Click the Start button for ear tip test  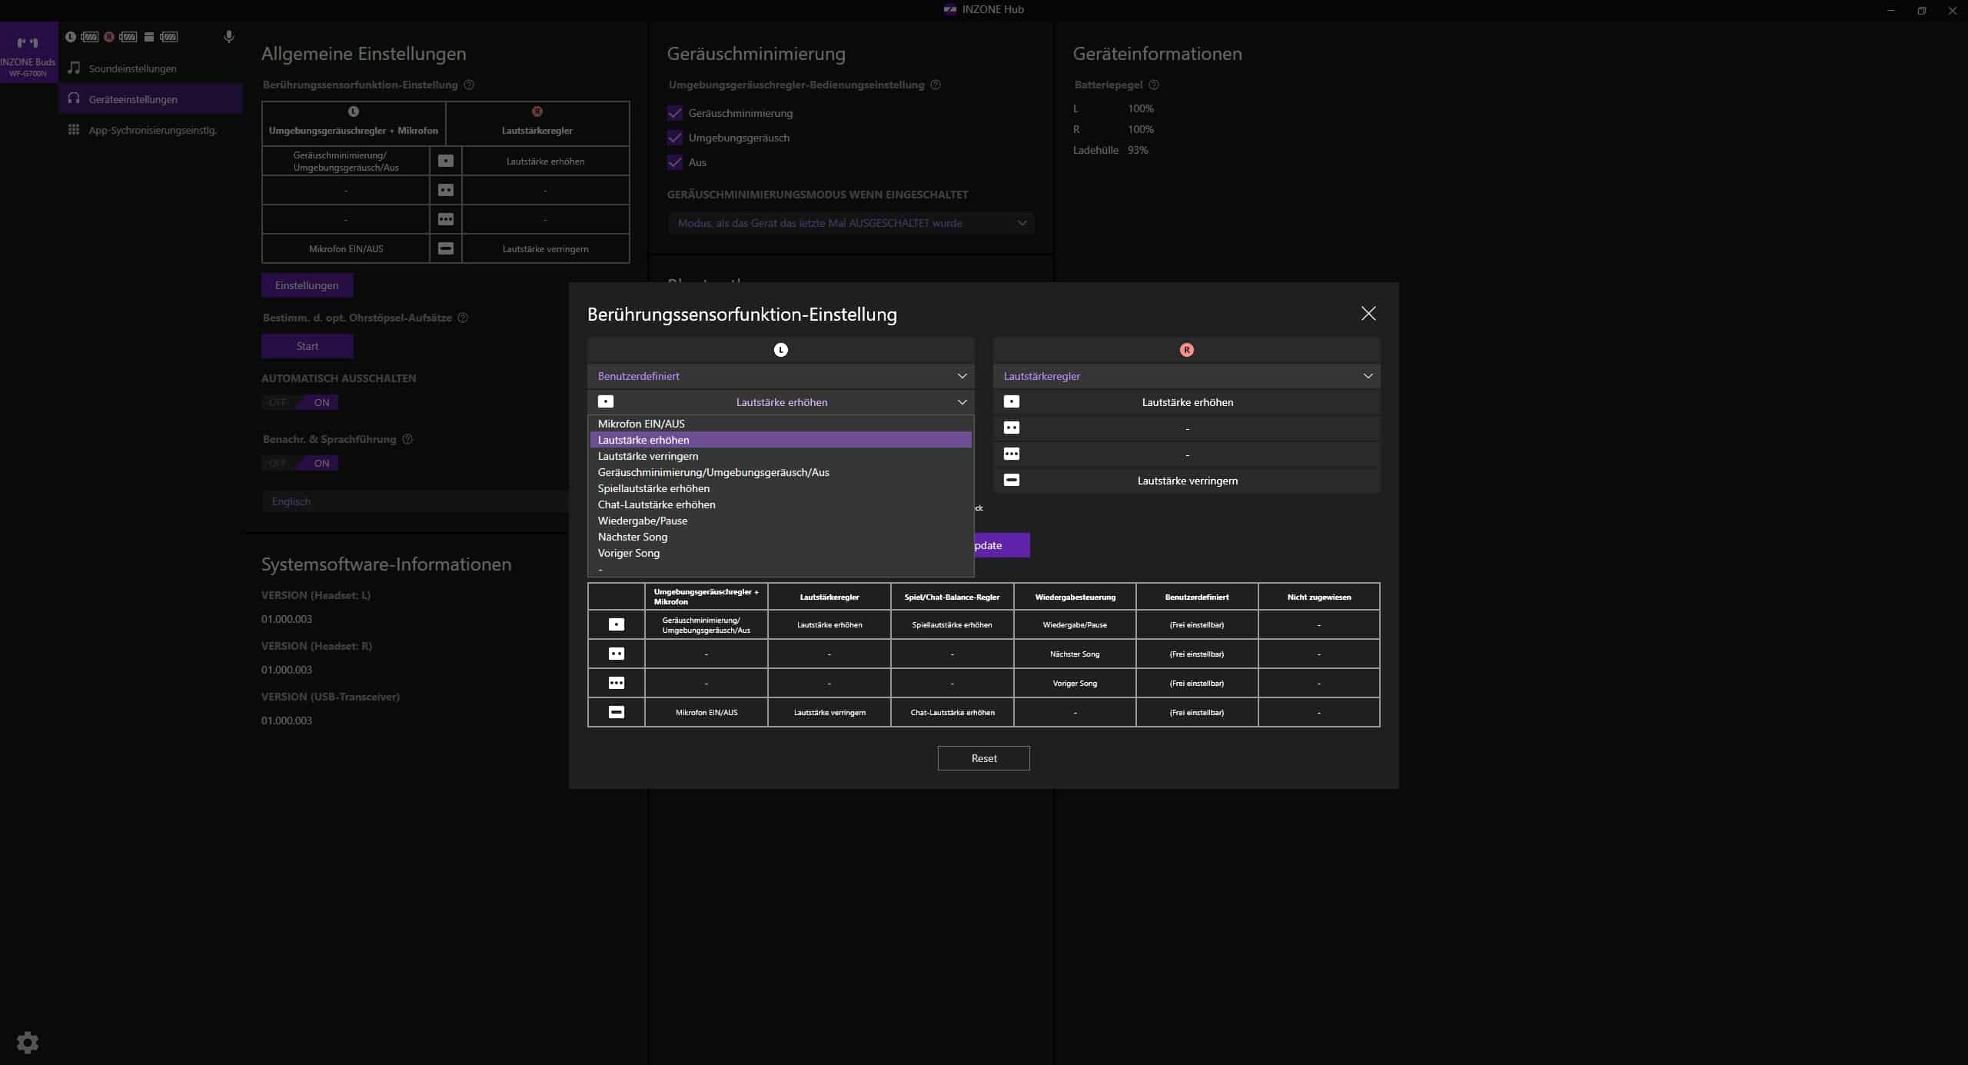click(307, 346)
